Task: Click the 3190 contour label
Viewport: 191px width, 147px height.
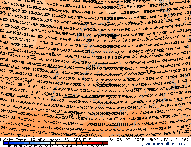Action: coord(152,22)
